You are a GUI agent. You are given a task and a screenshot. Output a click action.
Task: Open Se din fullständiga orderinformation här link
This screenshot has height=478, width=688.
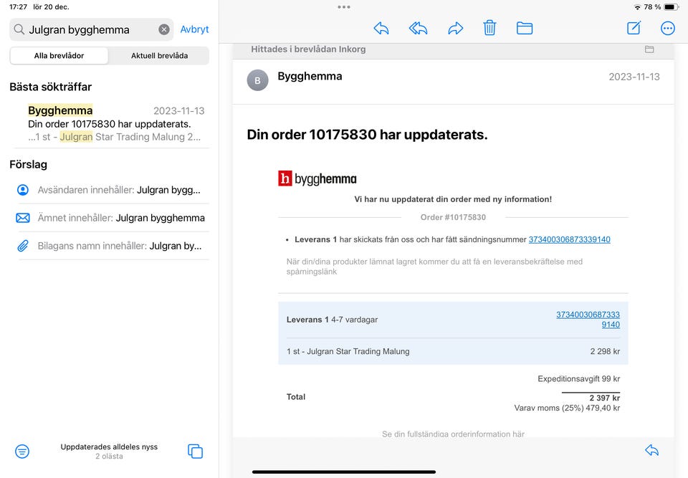click(453, 434)
